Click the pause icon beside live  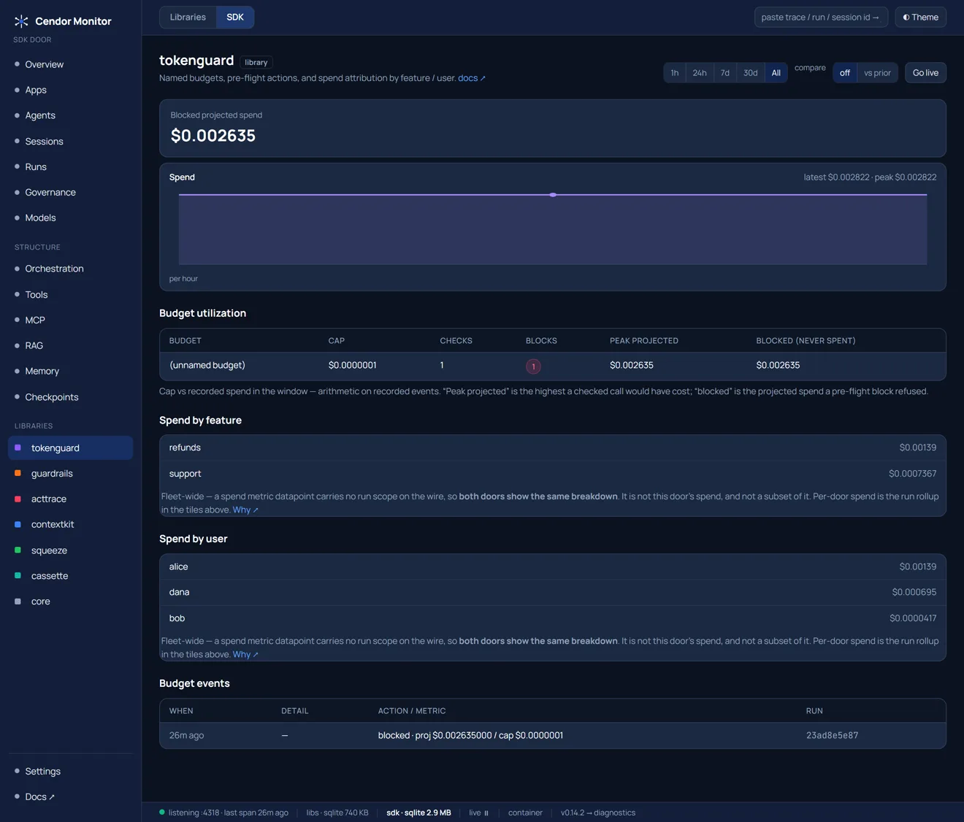(486, 813)
